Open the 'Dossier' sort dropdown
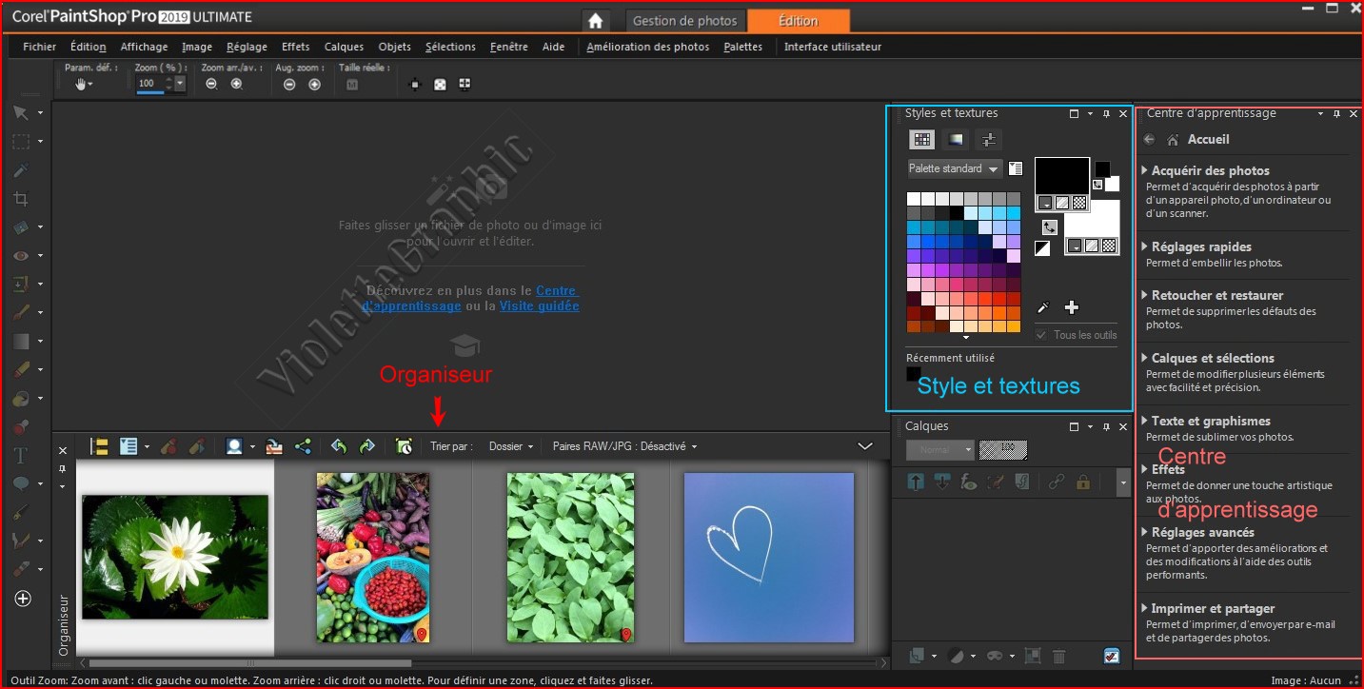Viewport: 1364px width, 689px height. coord(510,446)
